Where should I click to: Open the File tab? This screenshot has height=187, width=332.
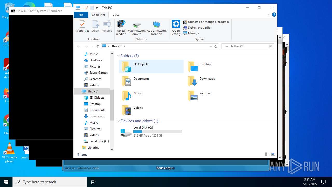pos(81,15)
